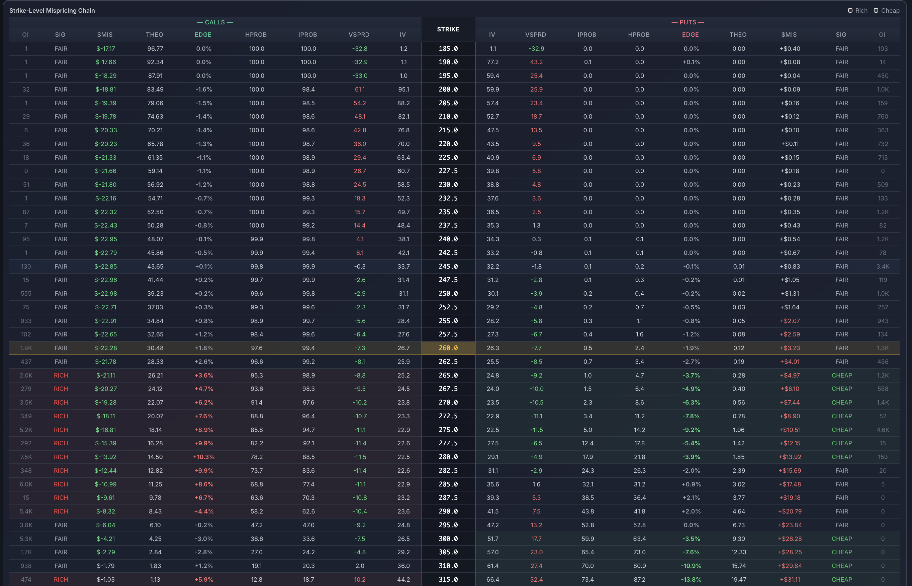Click the calls THEO column header
Screen dimensions: 912x586
coord(155,35)
